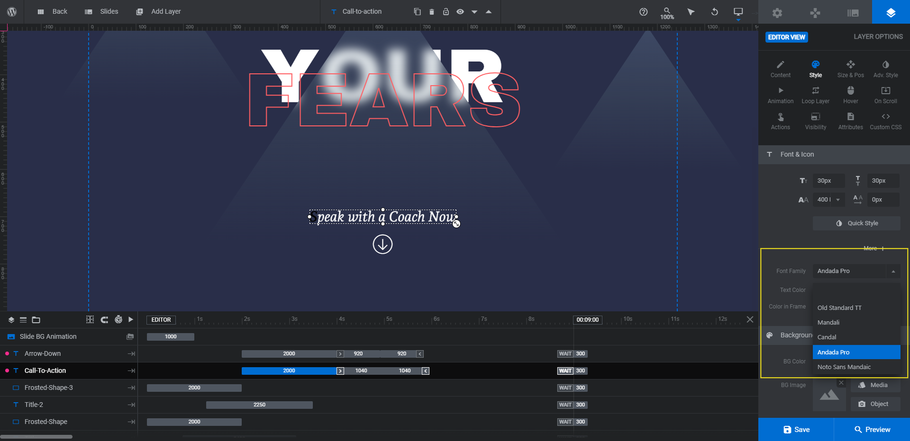Click the timeline layers stack icon
The width and height of the screenshot is (910, 441).
11,320
